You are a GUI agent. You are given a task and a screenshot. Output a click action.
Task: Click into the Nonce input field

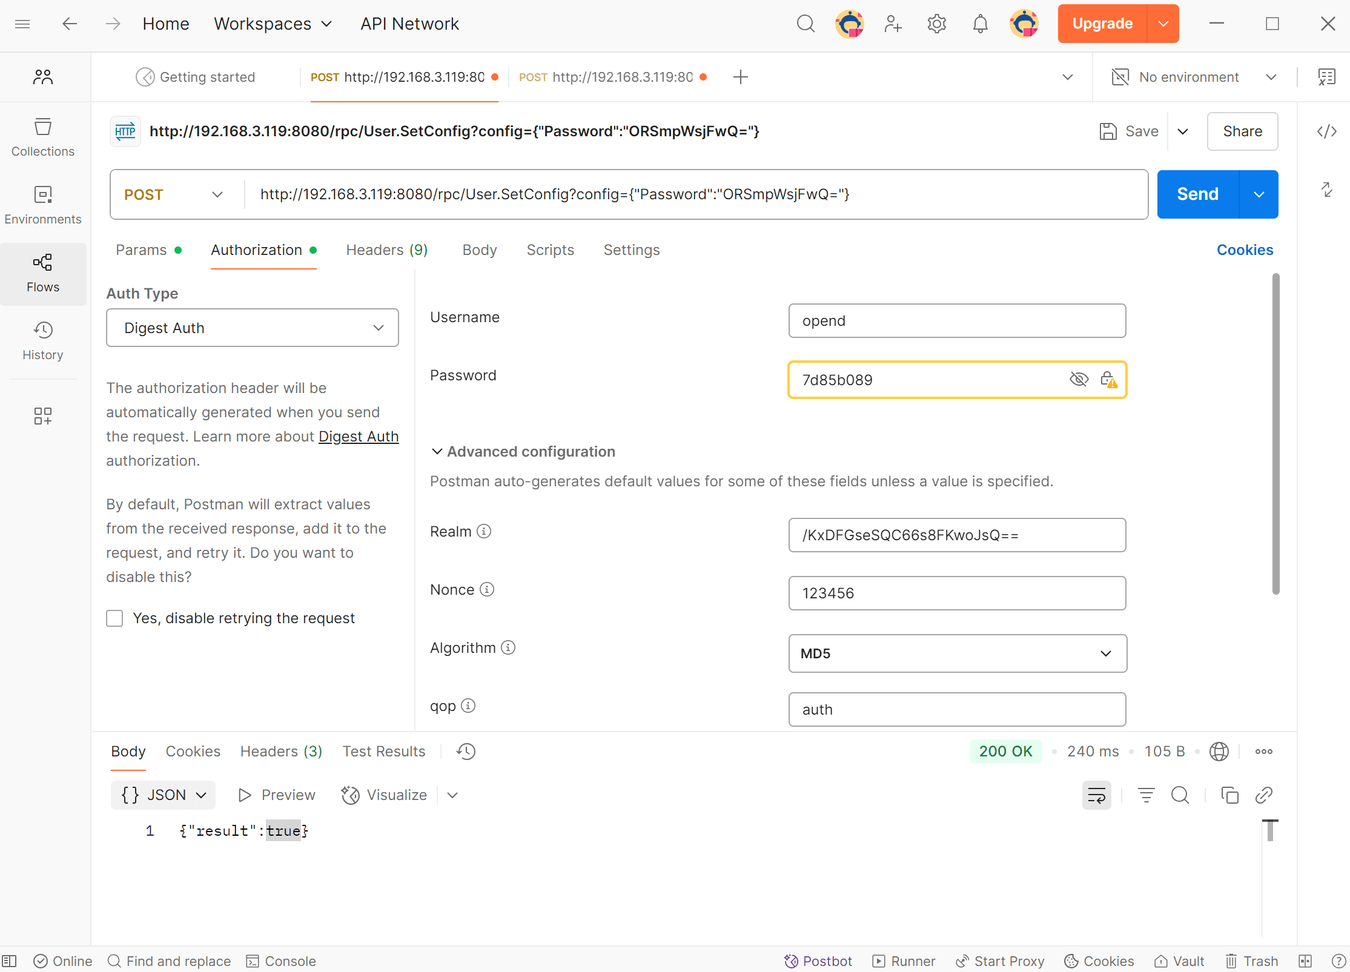pos(957,593)
